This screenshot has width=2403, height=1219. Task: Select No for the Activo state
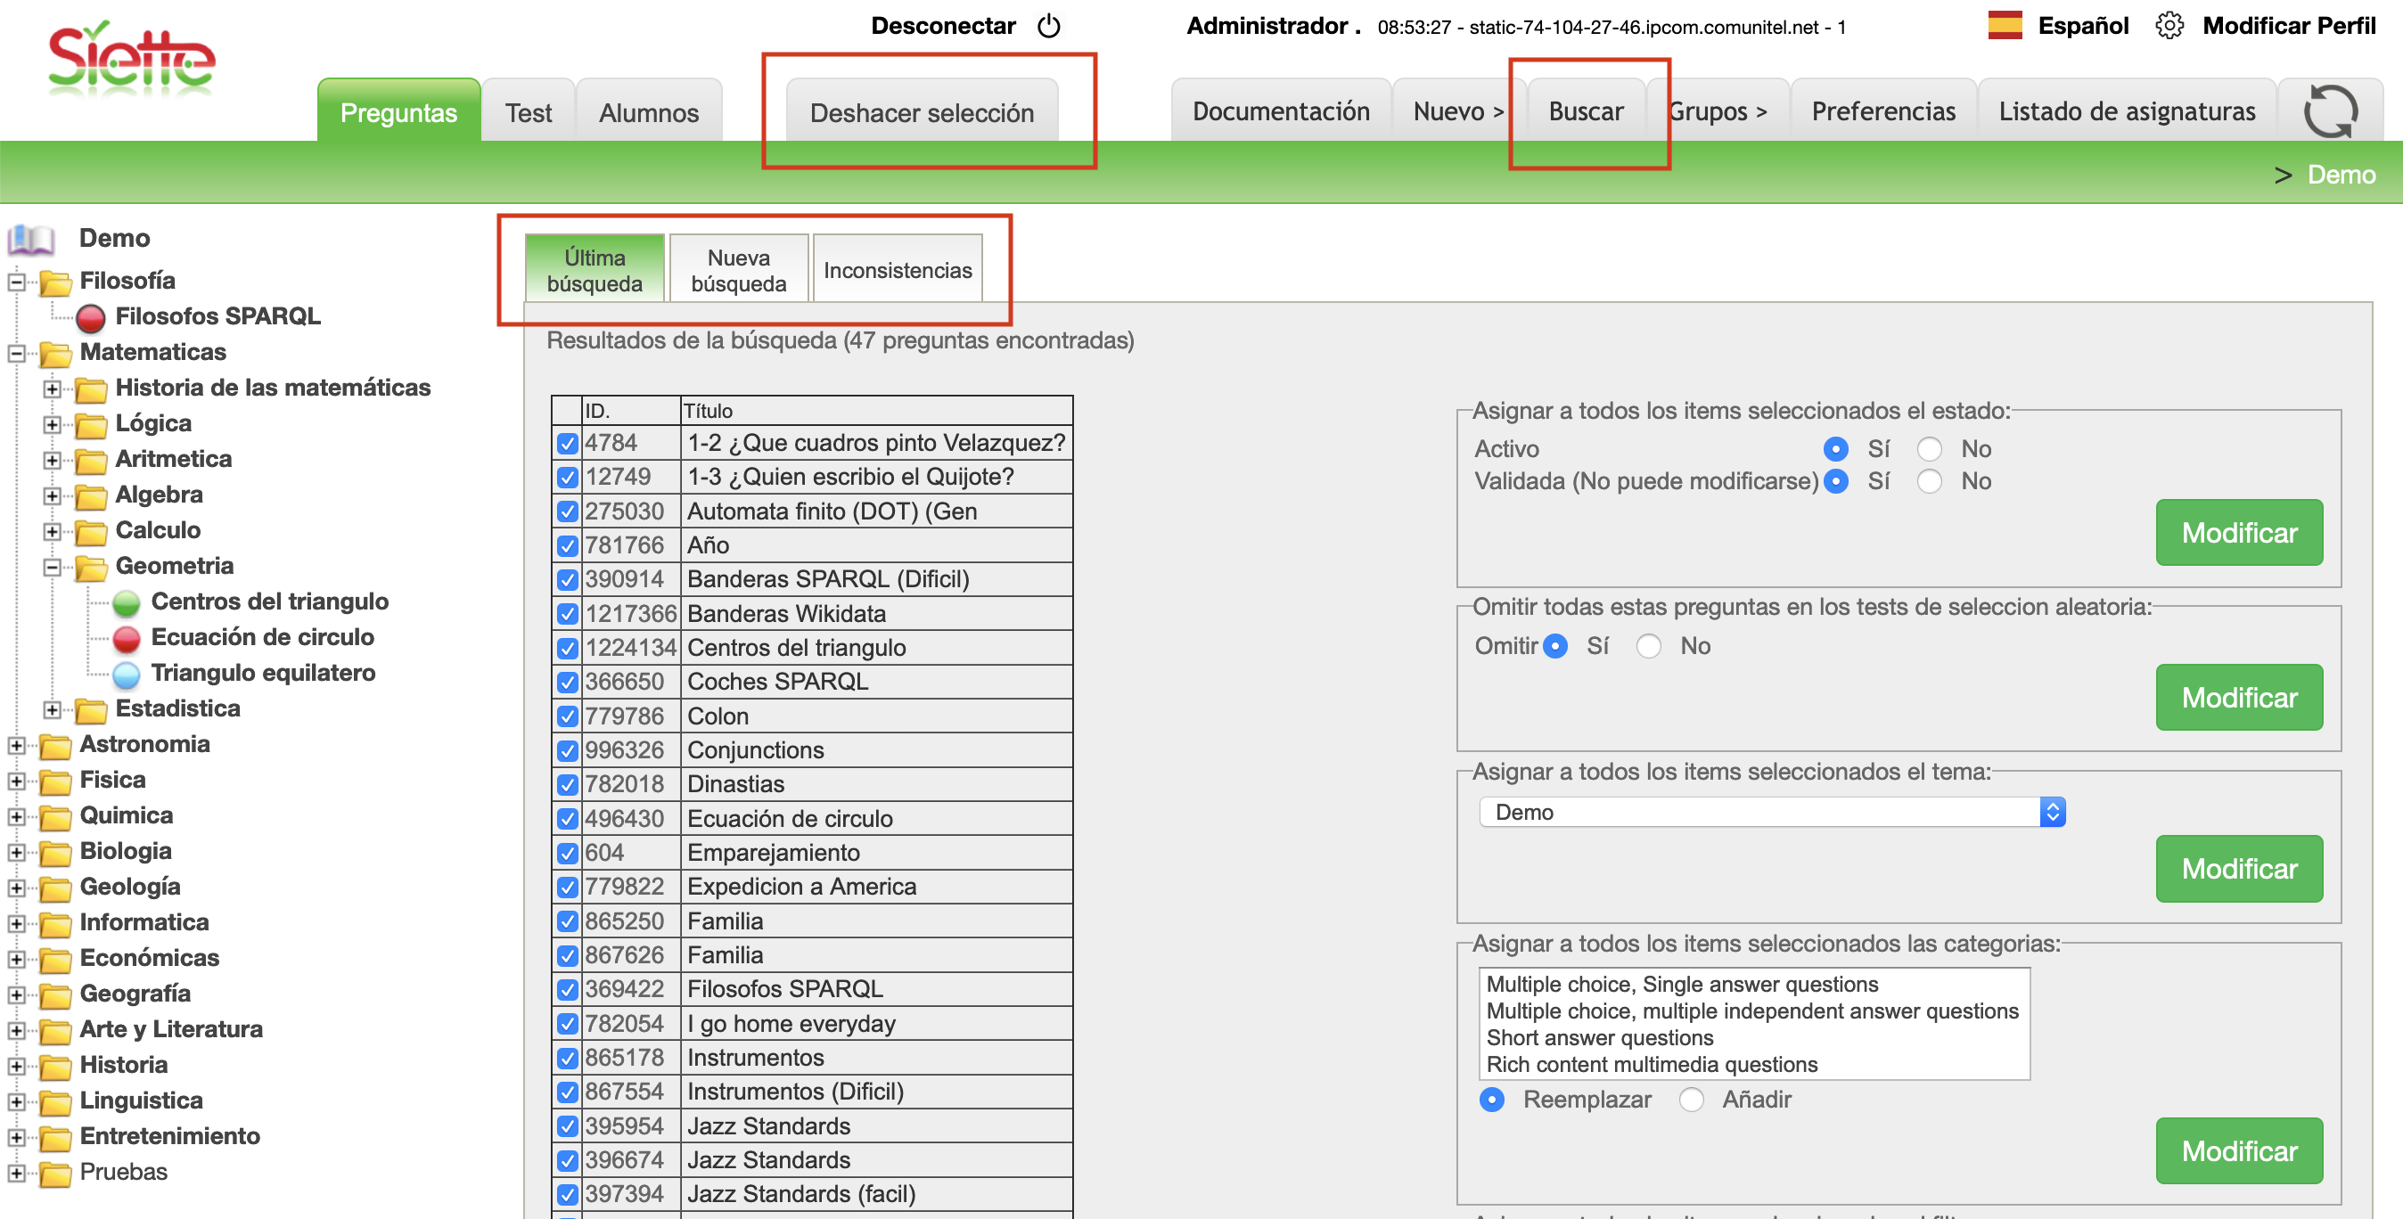[1929, 449]
